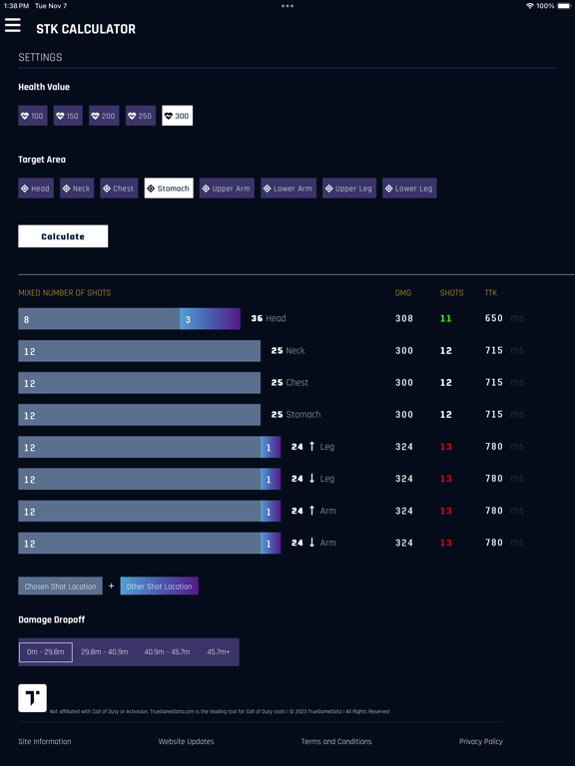Tap the battery indicator icon
575x766 pixels.
click(x=564, y=6)
